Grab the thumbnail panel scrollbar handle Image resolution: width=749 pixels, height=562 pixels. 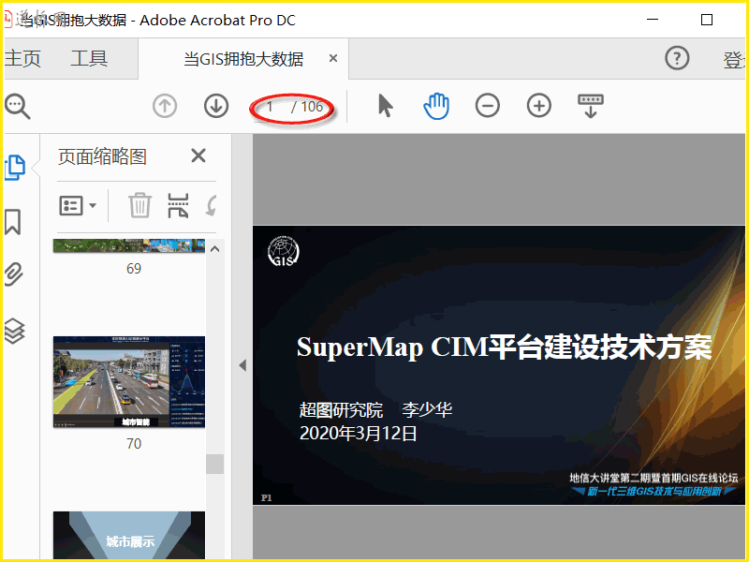tap(215, 464)
